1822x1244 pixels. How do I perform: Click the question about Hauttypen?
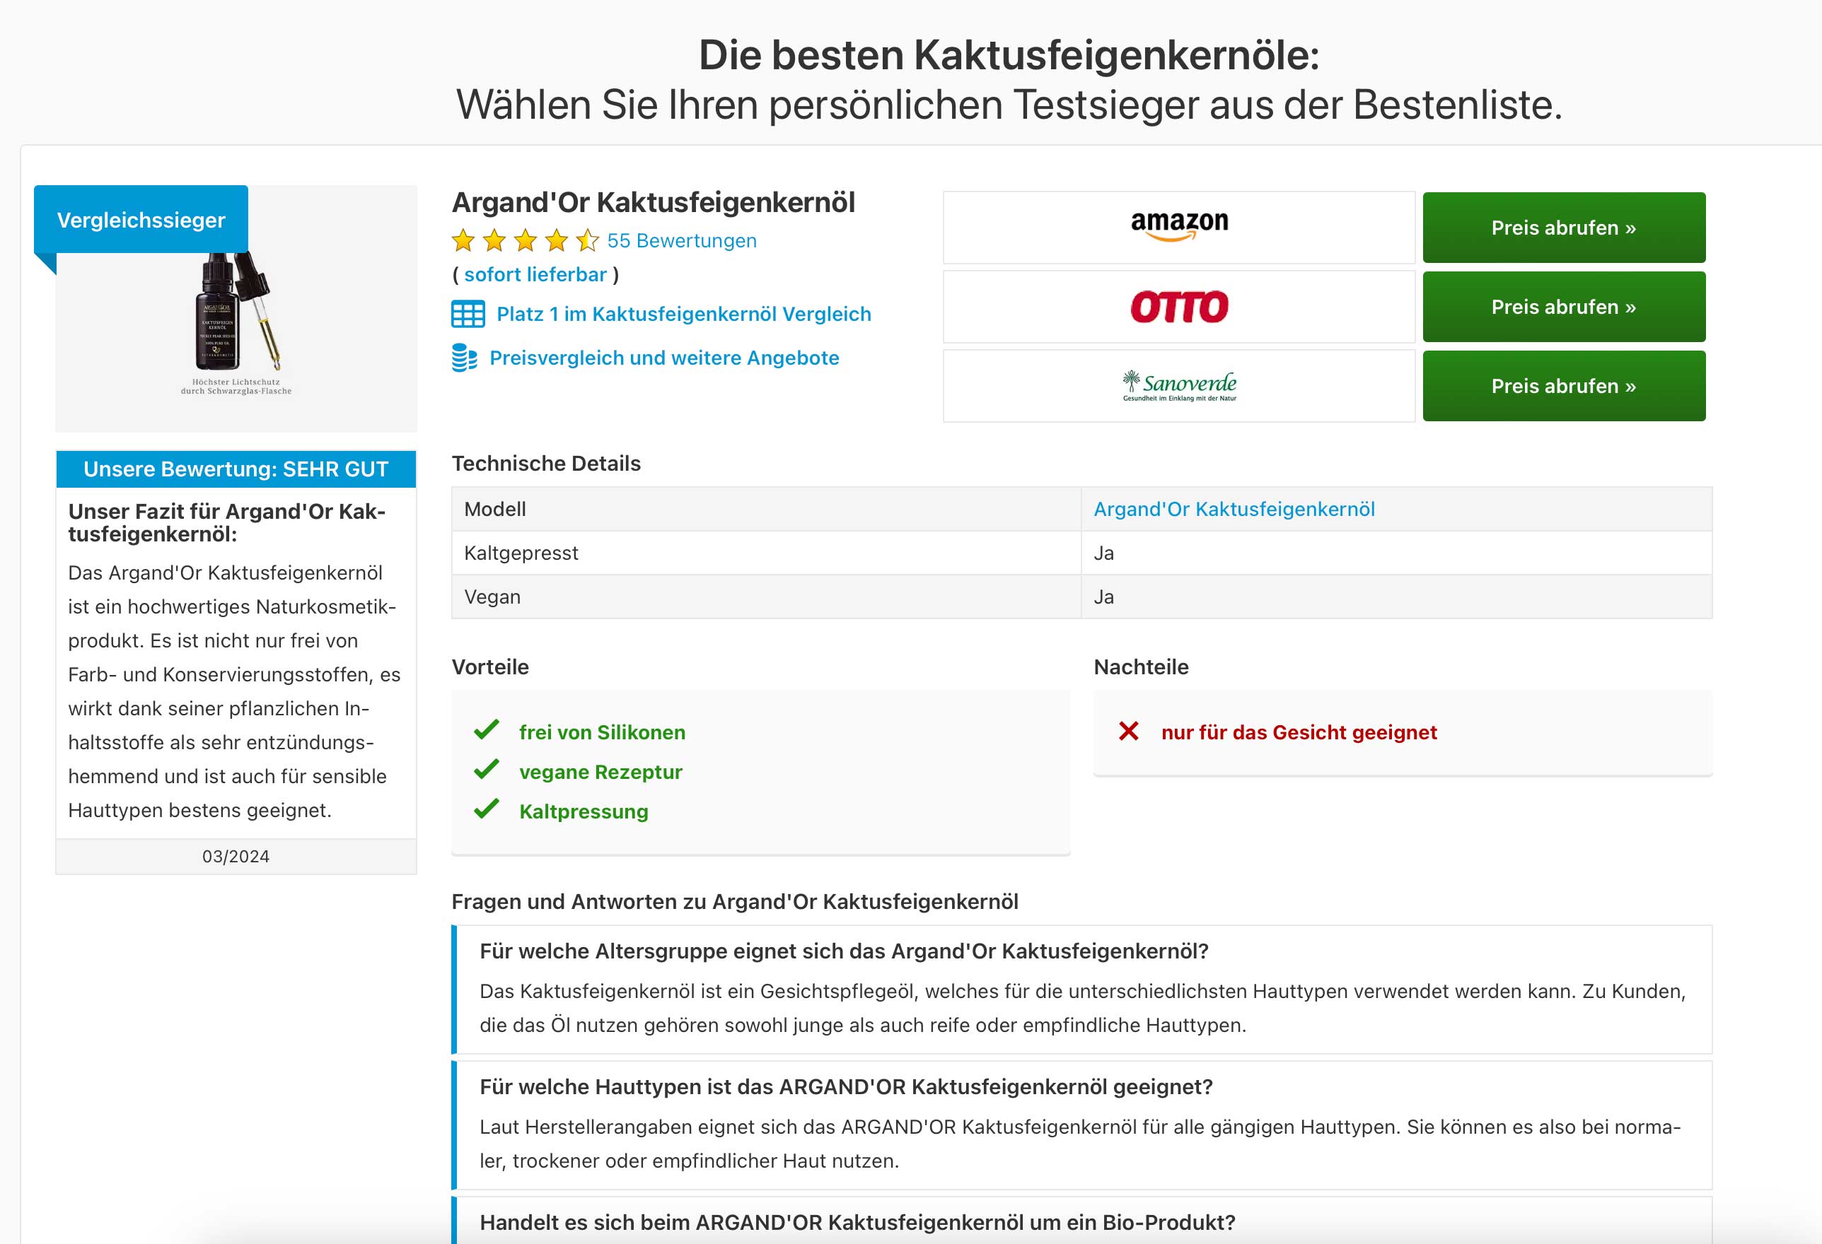coord(846,1086)
